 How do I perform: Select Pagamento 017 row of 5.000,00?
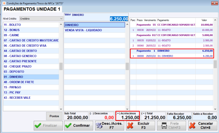click(x=172, y=35)
